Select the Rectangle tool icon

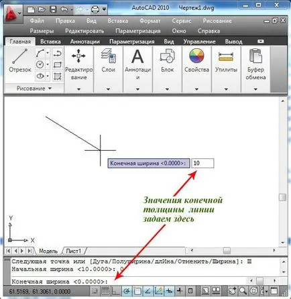click(x=58, y=65)
